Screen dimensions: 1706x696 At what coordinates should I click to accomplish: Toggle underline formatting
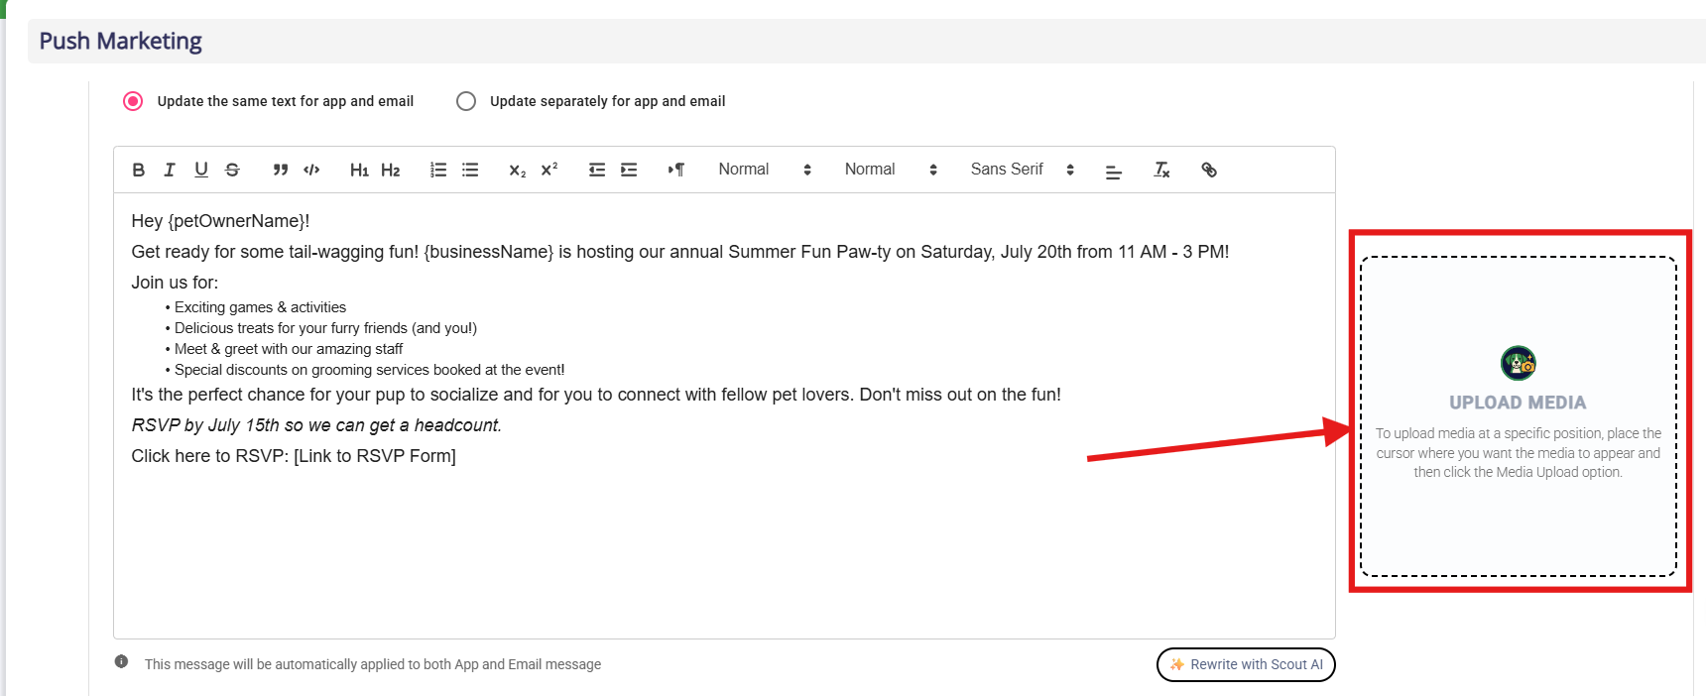click(201, 170)
